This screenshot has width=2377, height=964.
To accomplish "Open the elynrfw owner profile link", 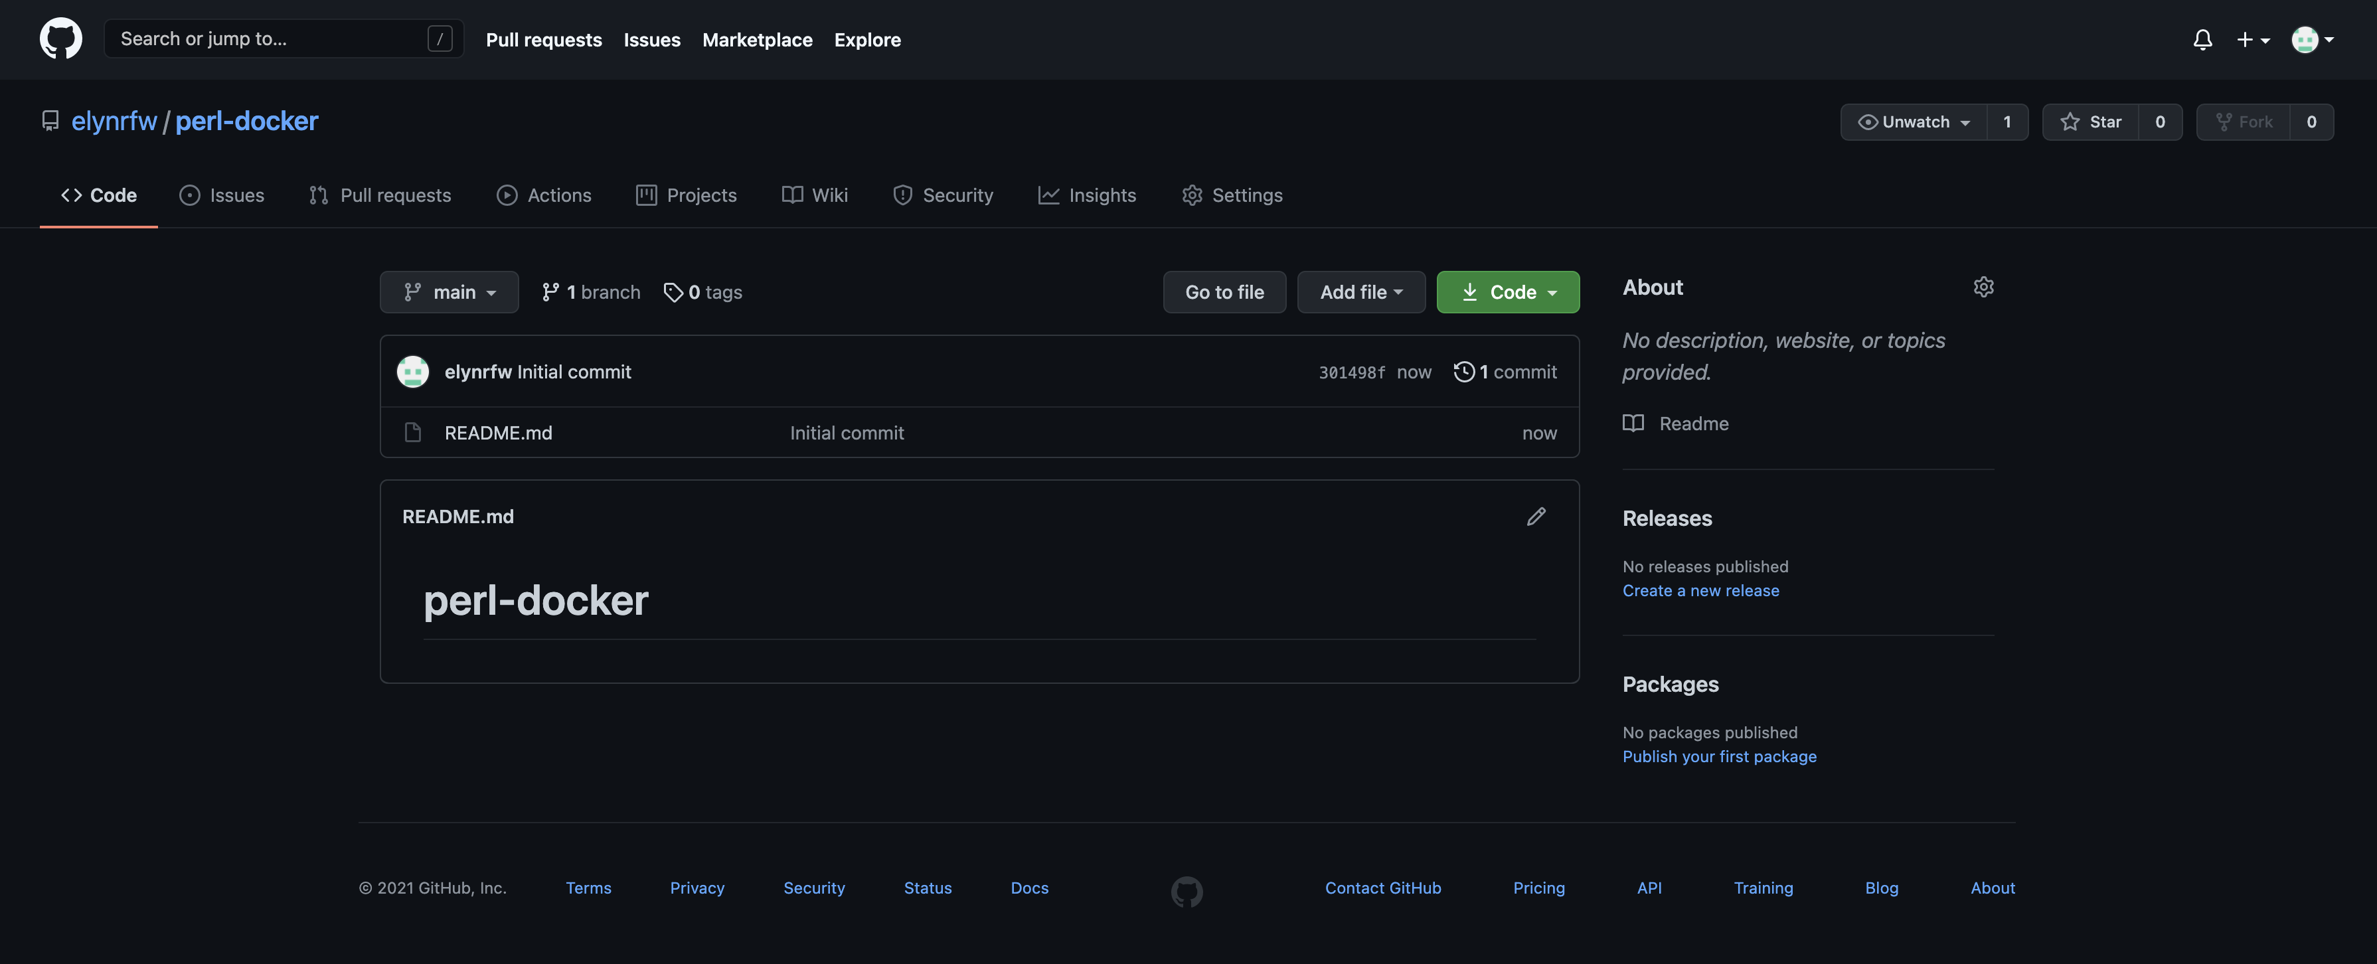I will click(x=114, y=121).
